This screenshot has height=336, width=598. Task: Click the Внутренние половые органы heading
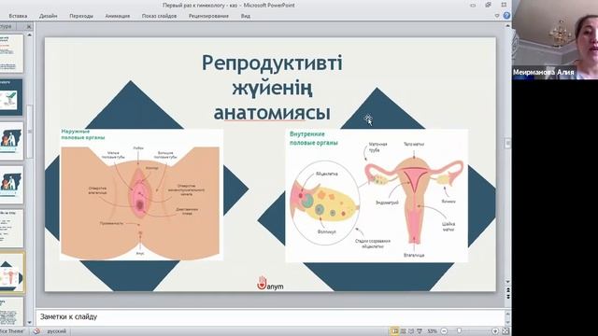314,139
